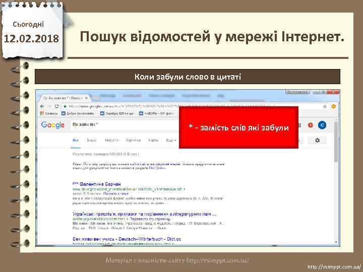Click the 'Коли забули слово в цитаті' heading
Image resolution: width=363 pixels, height=272 pixels.
tap(188, 77)
